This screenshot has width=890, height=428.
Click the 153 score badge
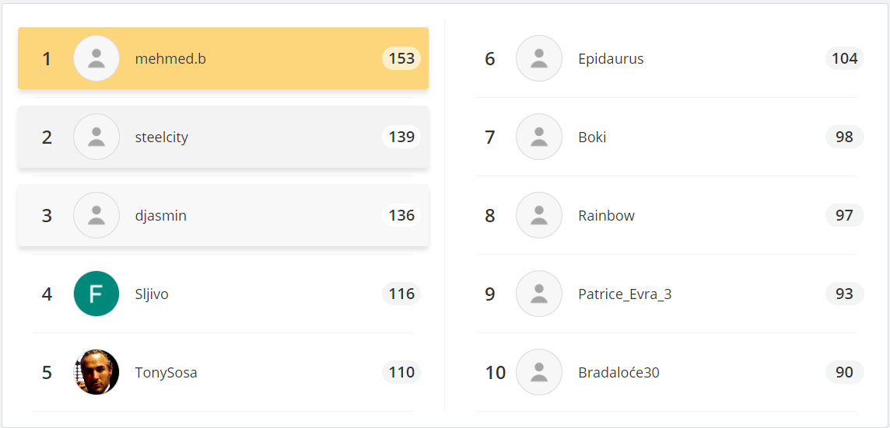tap(401, 59)
